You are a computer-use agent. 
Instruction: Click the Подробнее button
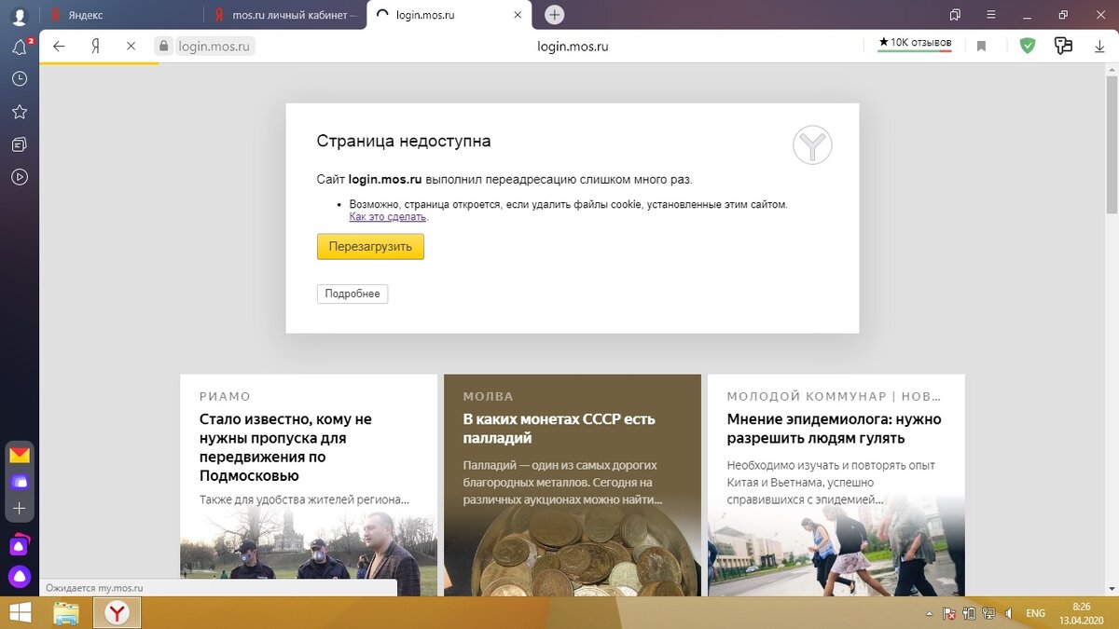[352, 294]
